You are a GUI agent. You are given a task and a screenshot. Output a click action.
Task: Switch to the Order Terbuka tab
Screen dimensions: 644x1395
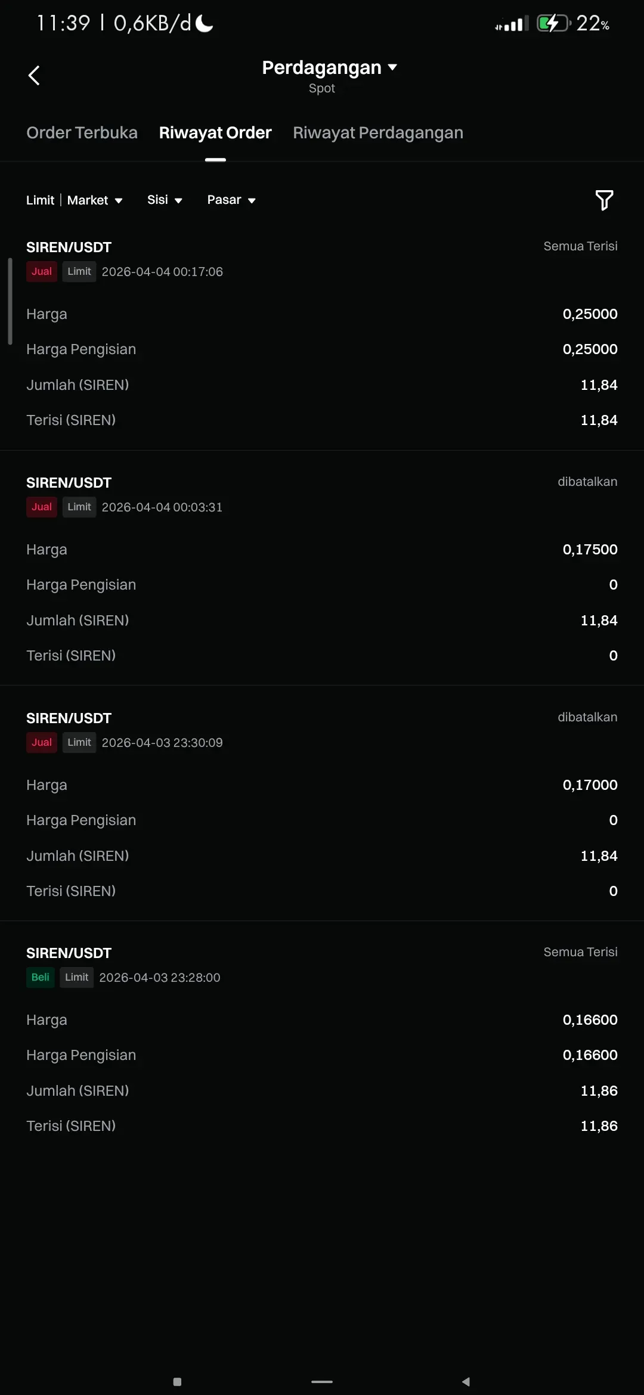(82, 133)
